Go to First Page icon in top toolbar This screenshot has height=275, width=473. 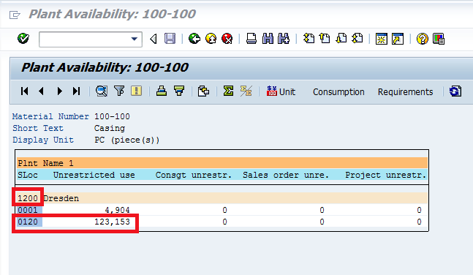click(309, 39)
